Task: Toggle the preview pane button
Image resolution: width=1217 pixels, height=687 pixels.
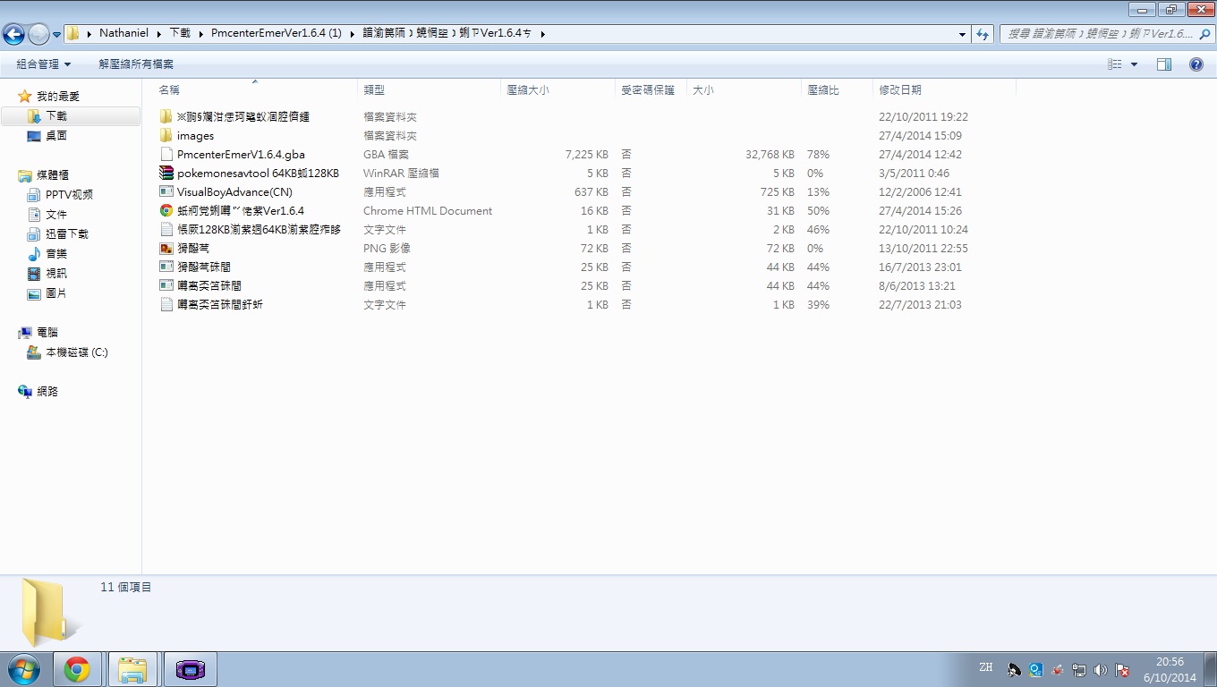Action: pyautogui.click(x=1164, y=64)
